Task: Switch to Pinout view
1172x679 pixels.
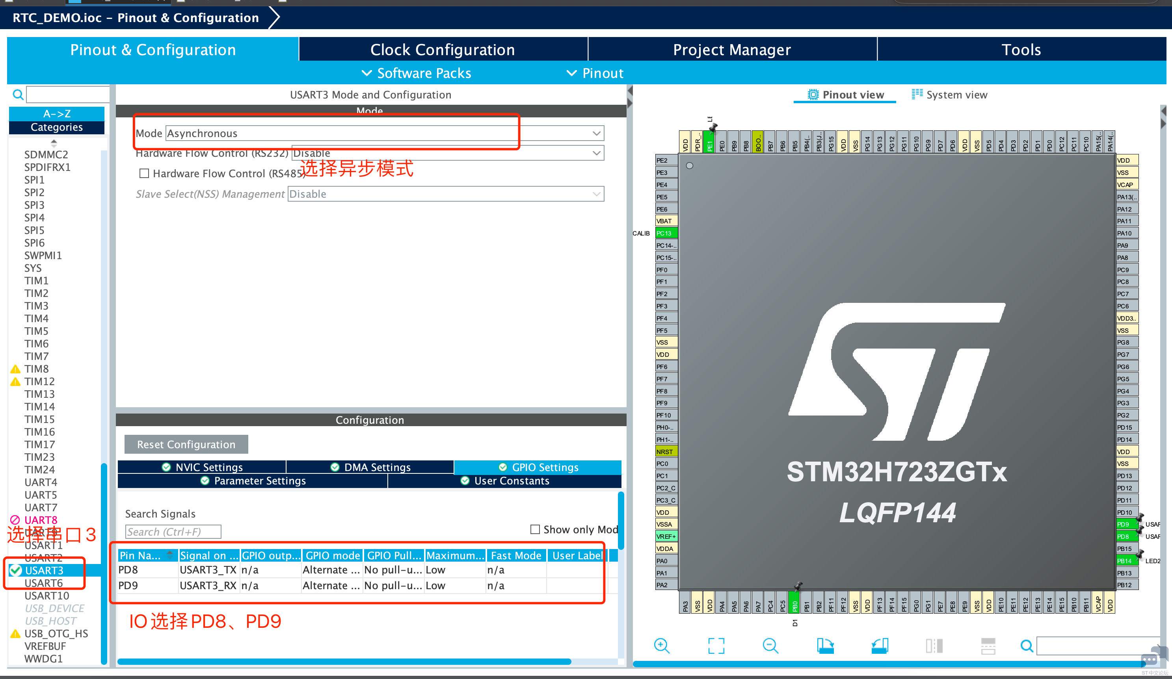Action: coord(846,95)
